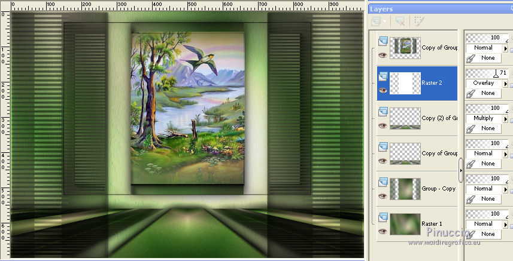
Task: Click the link chain icon for Raster 2
Action: pyautogui.click(x=470, y=94)
